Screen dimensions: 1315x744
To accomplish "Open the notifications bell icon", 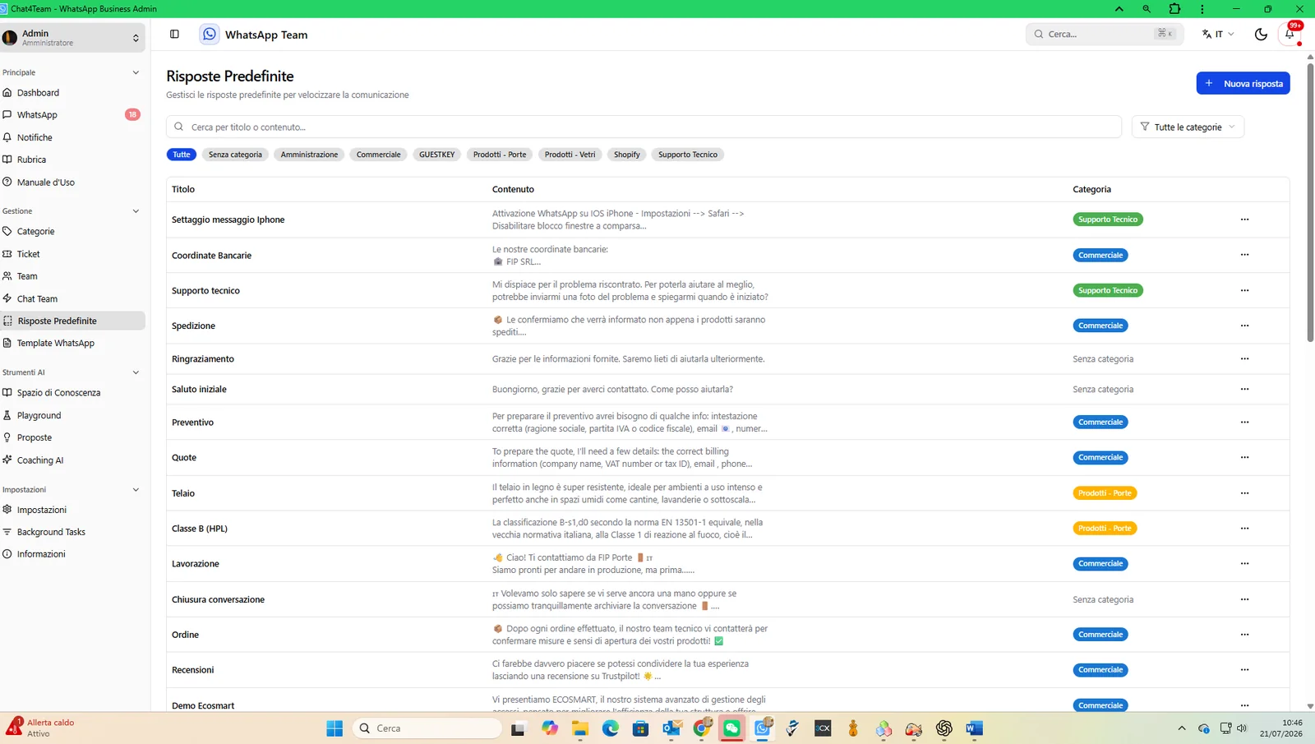I will click(x=1290, y=35).
